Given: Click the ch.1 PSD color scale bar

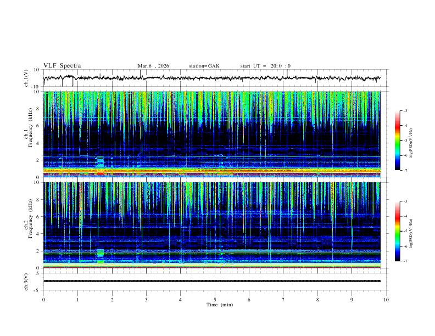Looking at the screenshot, I should [398, 141].
